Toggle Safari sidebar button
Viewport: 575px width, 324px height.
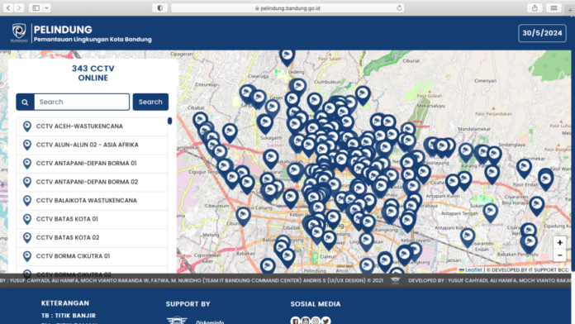click(x=36, y=7)
